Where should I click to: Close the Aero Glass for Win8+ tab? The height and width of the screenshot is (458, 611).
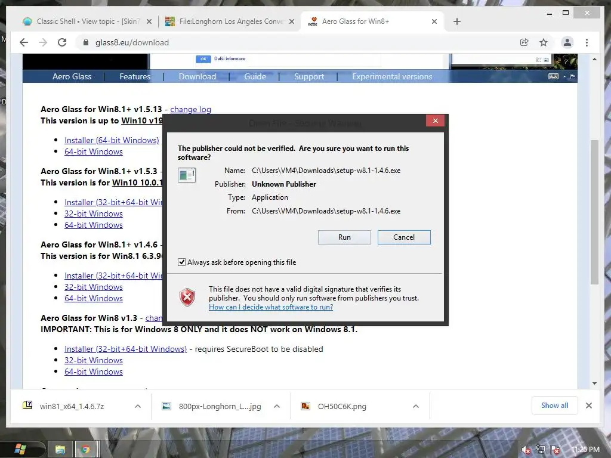click(x=434, y=22)
